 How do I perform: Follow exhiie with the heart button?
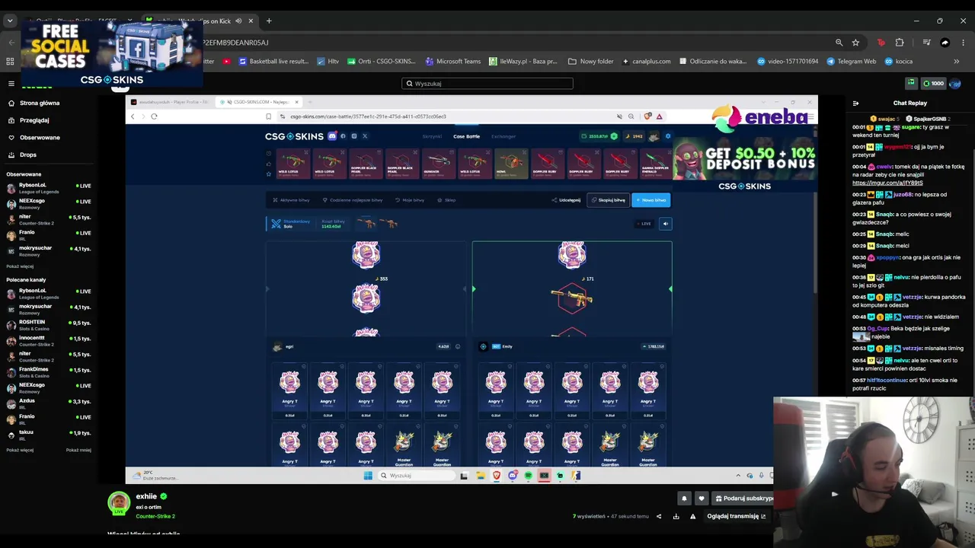702,499
